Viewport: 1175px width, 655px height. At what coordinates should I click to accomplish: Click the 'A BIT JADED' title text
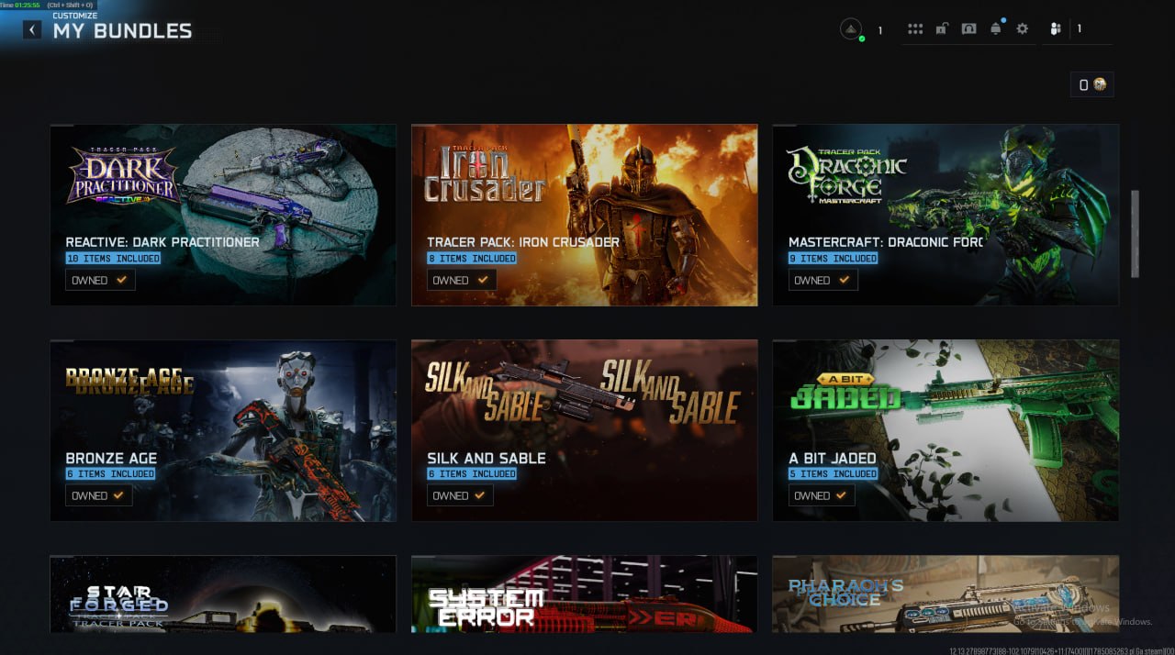(x=833, y=458)
